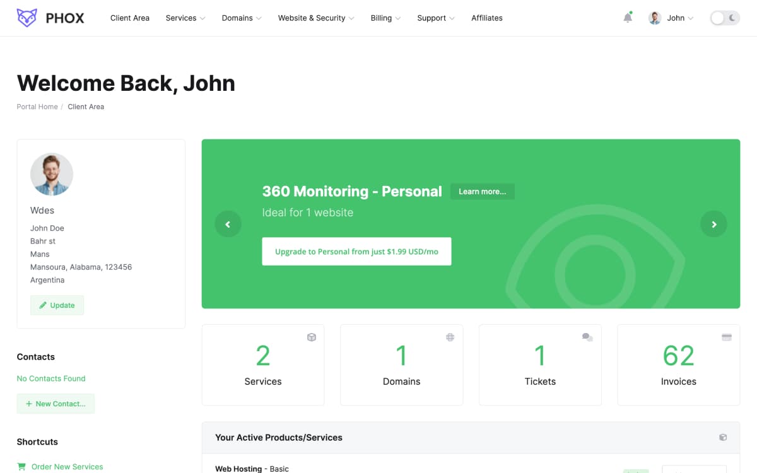This screenshot has width=757, height=473.
Task: Click the large profile photo
Action: pyautogui.click(x=52, y=174)
